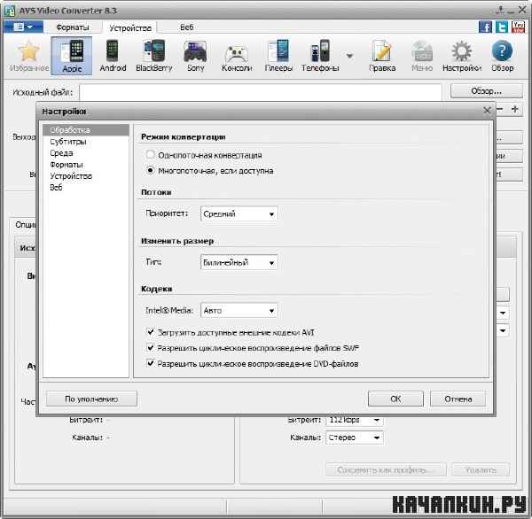Switch to the Форматы tab

73,27
